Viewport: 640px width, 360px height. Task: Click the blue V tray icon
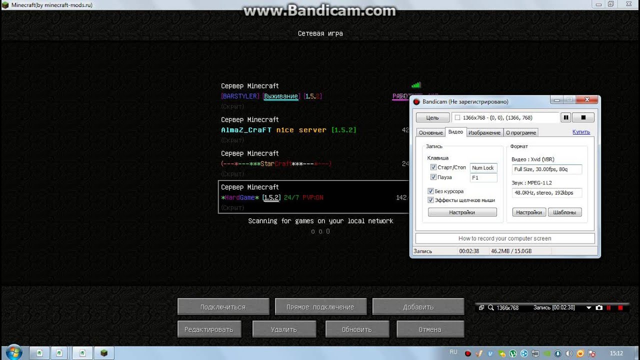[x=490, y=353]
